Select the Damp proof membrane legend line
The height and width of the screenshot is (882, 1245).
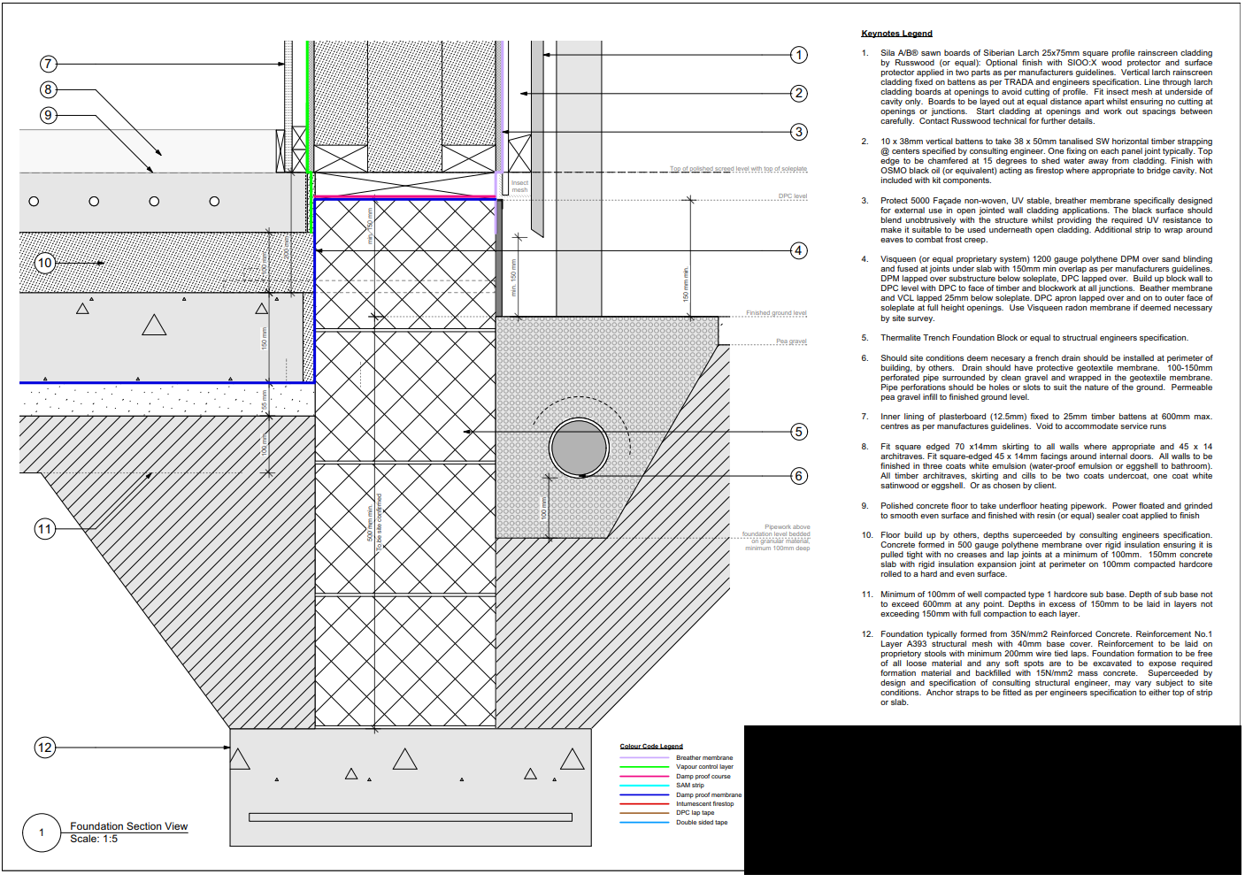tap(644, 794)
